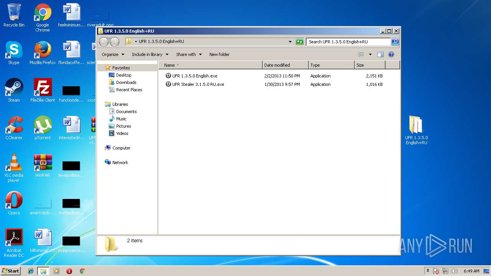Image resolution: width=491 pixels, height=276 pixels.
Task: Sort by Type column header
Action: 331,65
